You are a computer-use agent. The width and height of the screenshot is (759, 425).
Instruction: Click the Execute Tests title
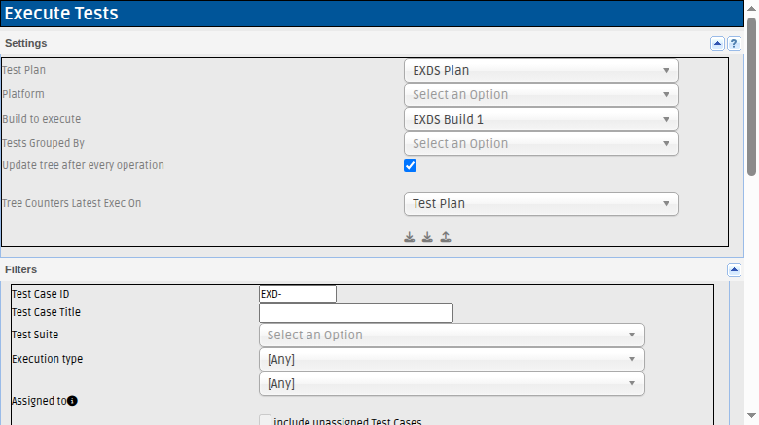[61, 13]
